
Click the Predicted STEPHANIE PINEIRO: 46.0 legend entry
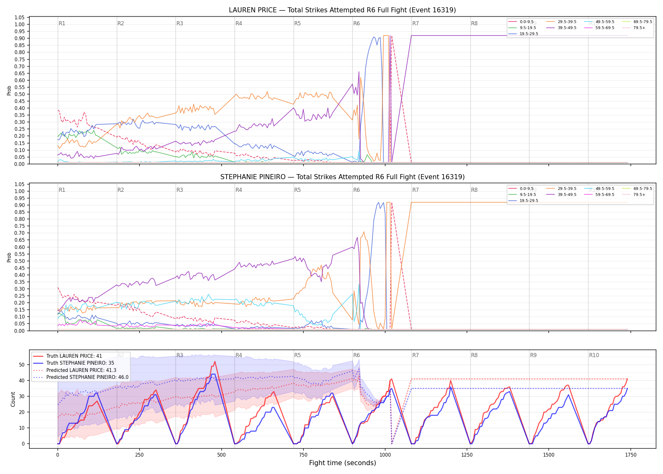pos(81,377)
